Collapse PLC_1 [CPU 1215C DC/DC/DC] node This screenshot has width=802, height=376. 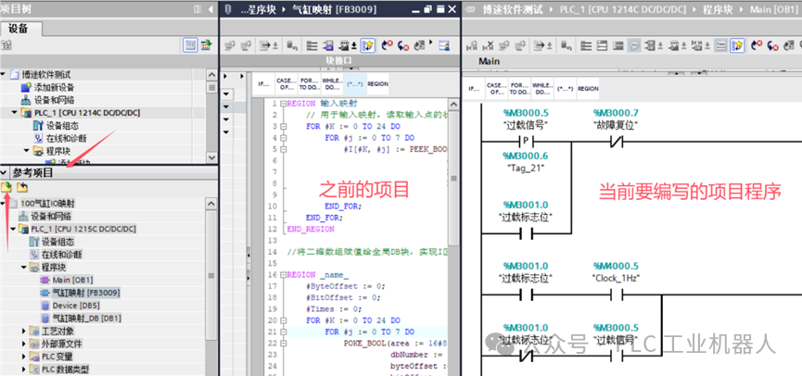point(13,229)
